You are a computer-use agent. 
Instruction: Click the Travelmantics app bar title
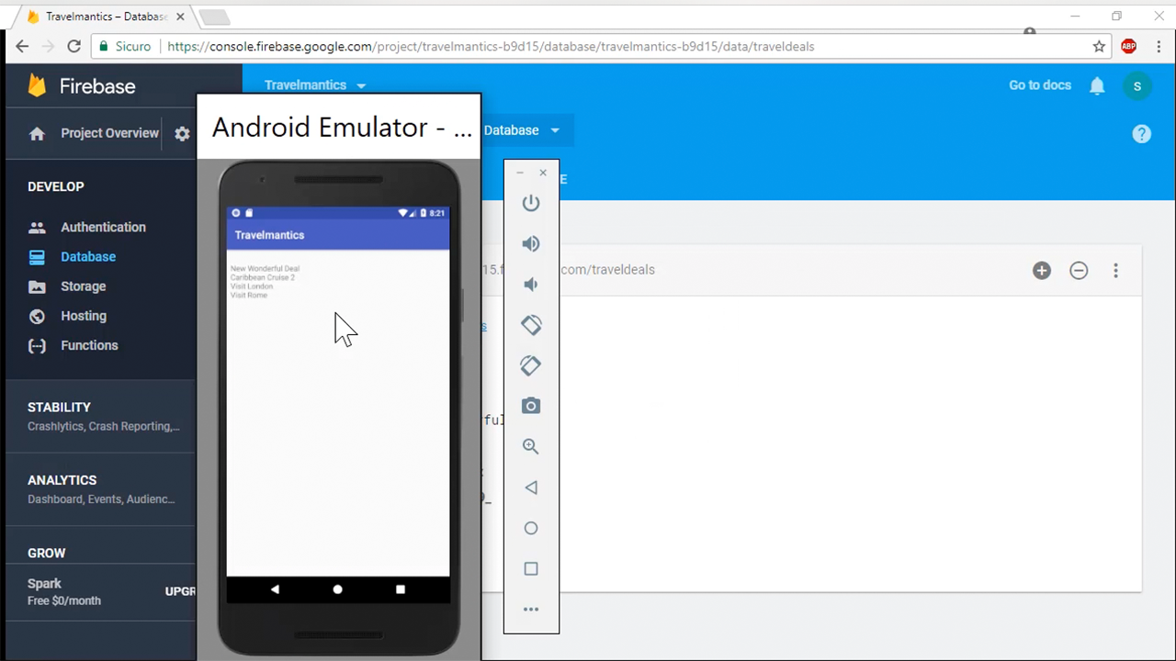(269, 235)
